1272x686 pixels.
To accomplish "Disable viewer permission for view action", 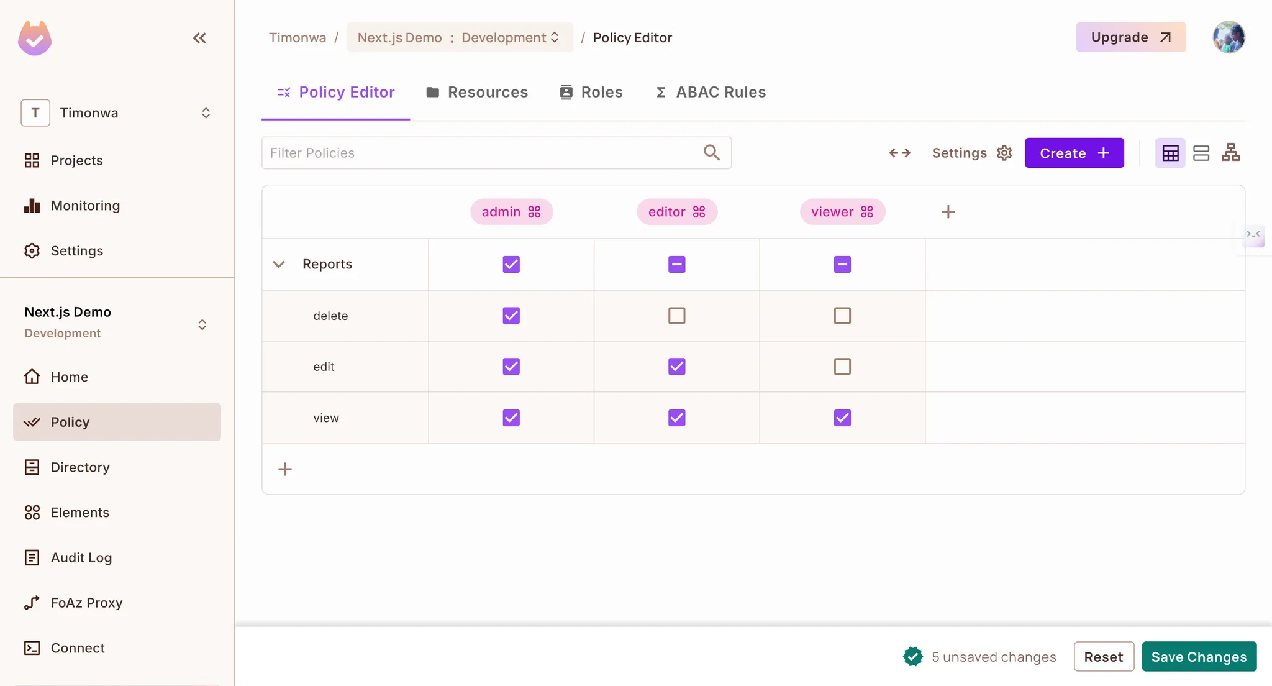I will [842, 418].
